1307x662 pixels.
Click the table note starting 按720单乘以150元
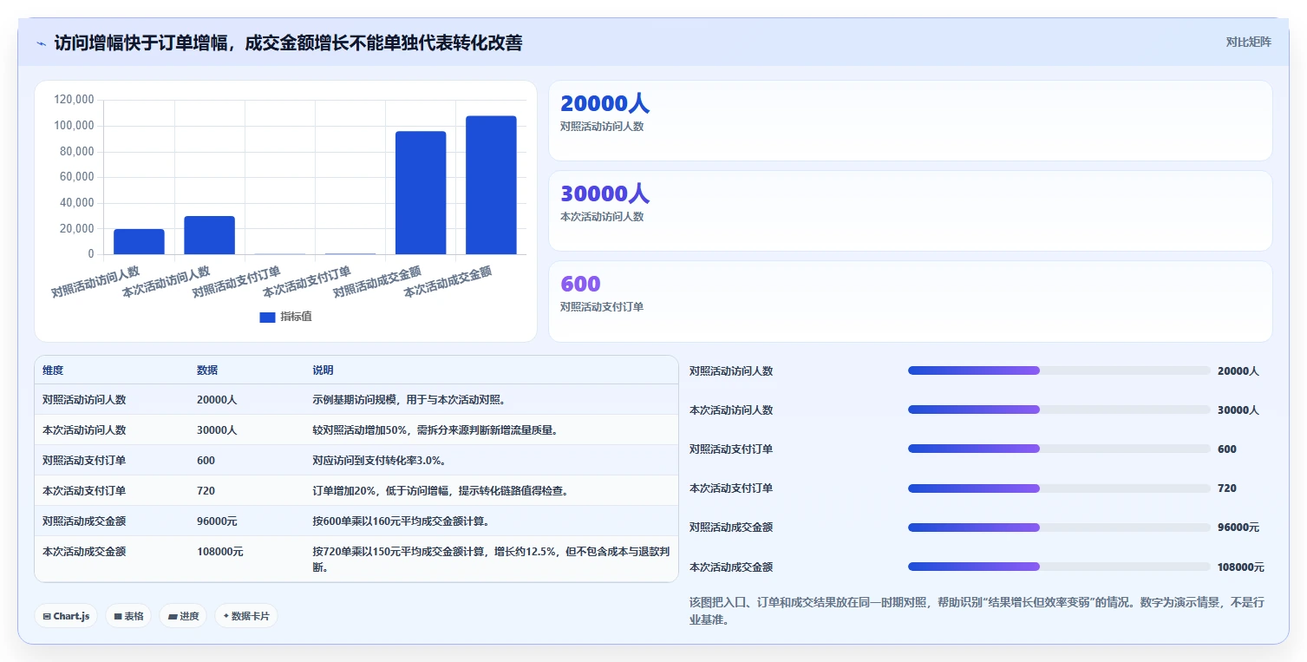tap(491, 560)
